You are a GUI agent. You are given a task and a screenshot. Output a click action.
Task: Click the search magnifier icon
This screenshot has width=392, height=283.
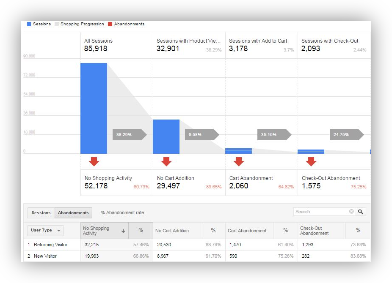click(360, 212)
